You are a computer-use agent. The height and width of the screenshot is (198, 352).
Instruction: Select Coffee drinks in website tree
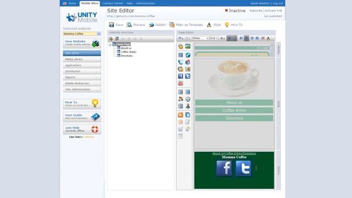tap(128, 52)
